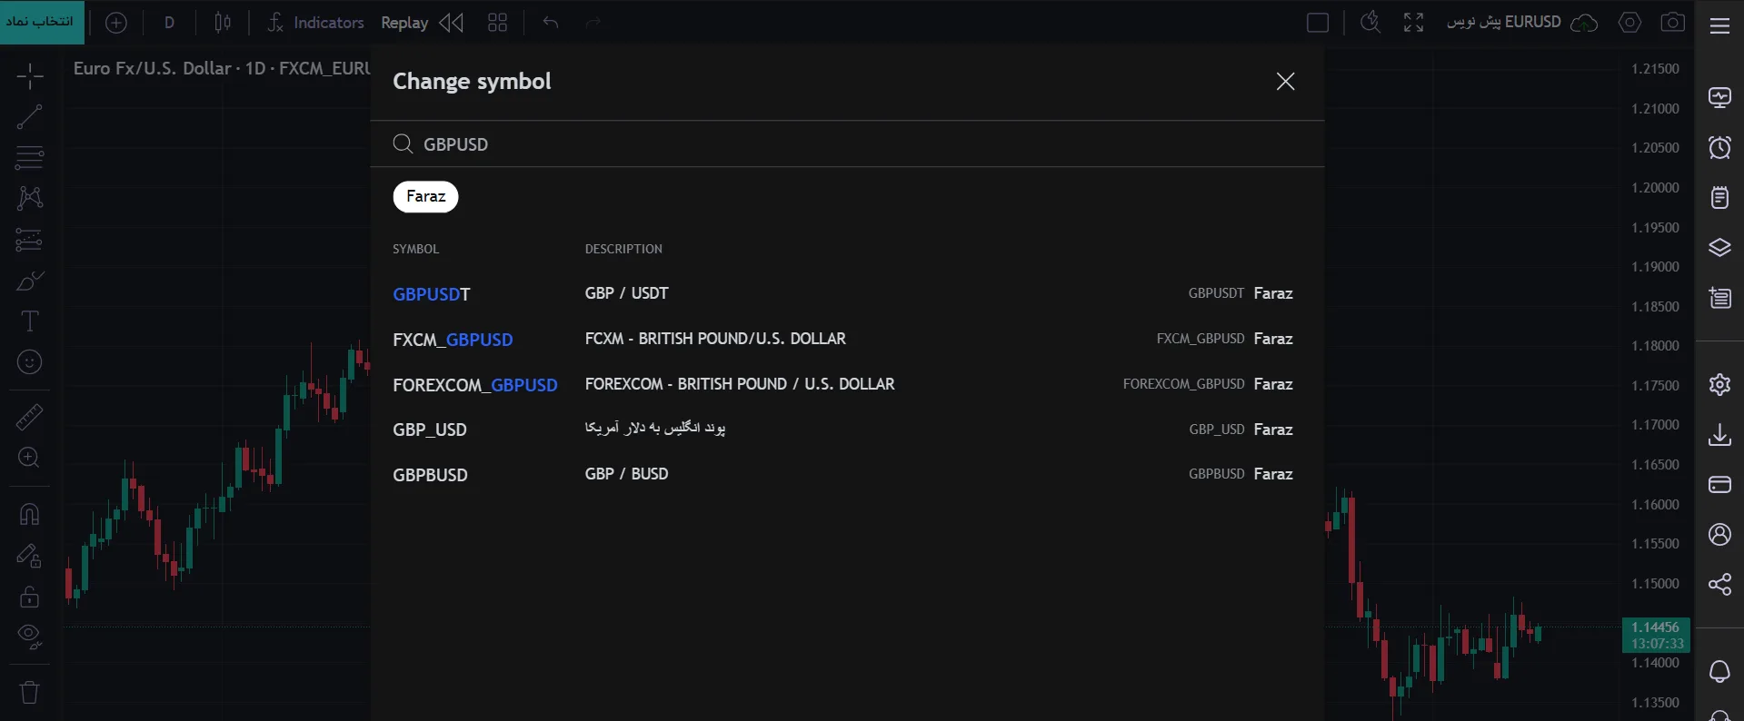
Task: Open alerts clock icon in right sidebar
Action: 1719,147
